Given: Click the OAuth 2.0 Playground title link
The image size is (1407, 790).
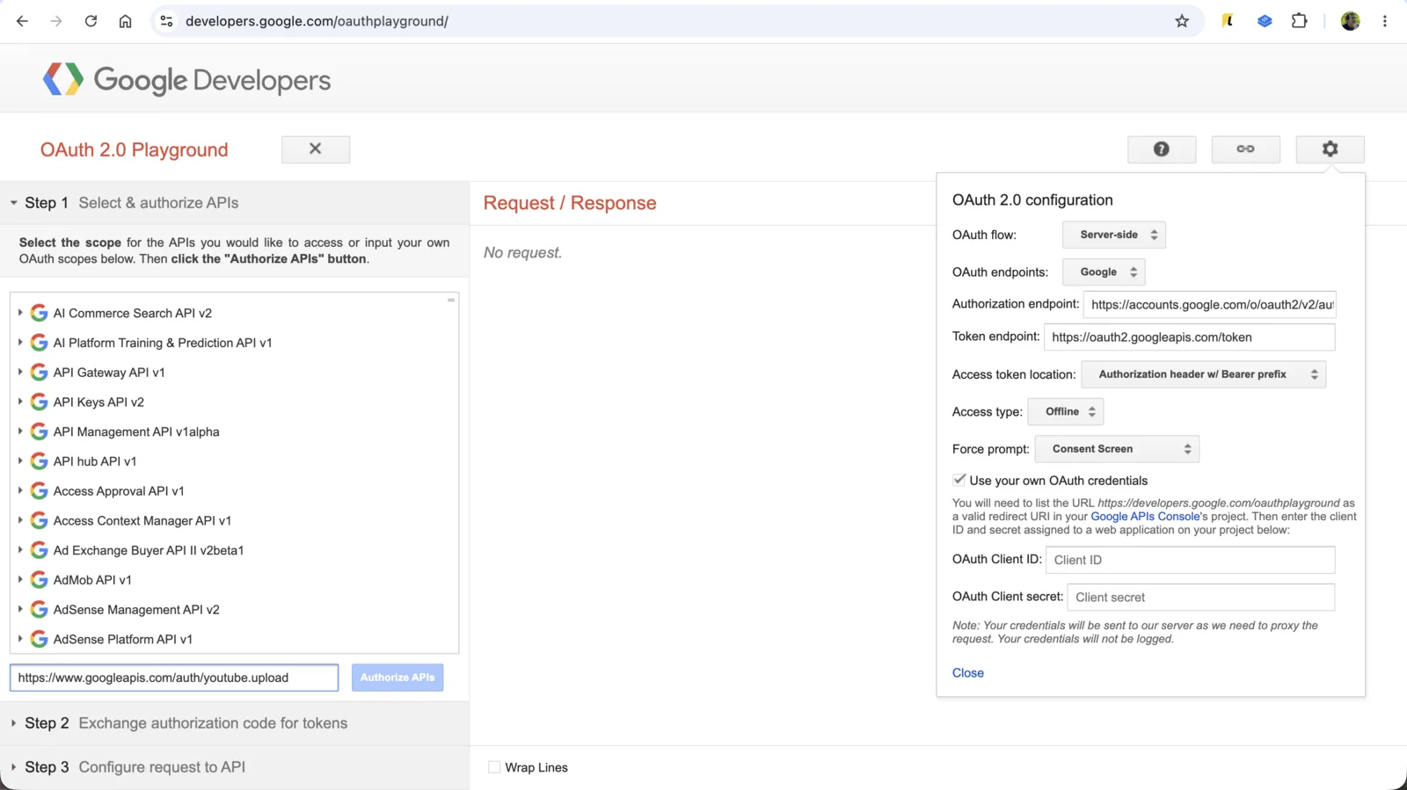Looking at the screenshot, I should point(135,150).
